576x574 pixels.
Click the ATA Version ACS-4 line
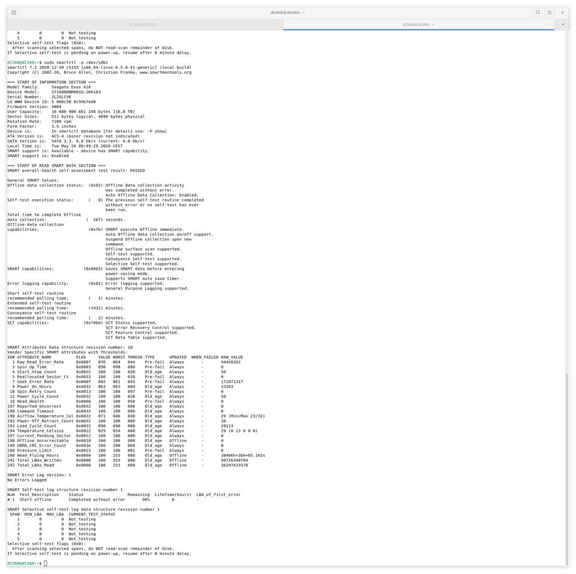73,136
